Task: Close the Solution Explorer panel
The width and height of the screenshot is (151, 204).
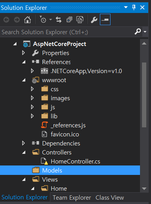Action: (142, 7)
